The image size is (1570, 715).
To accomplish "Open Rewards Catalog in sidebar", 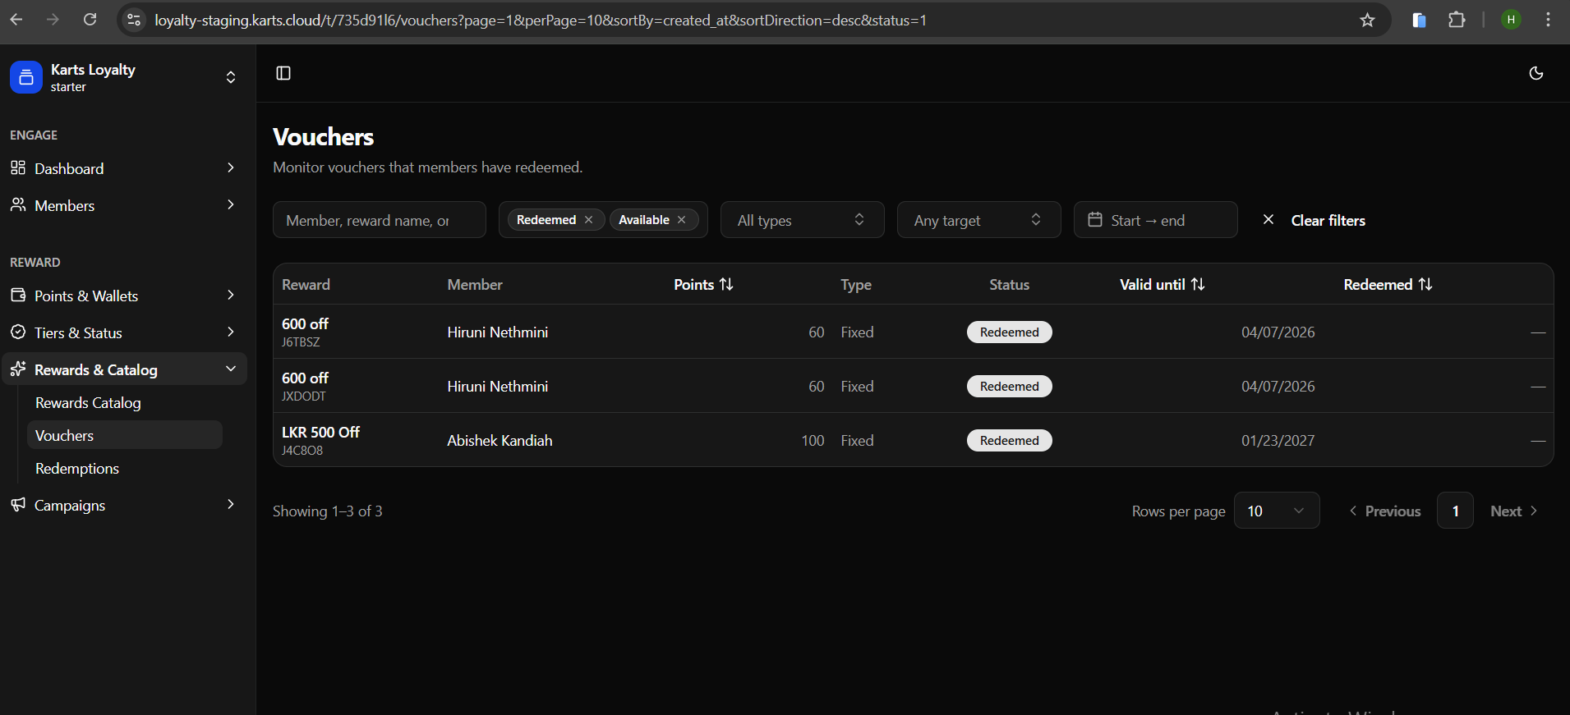I will [88, 403].
